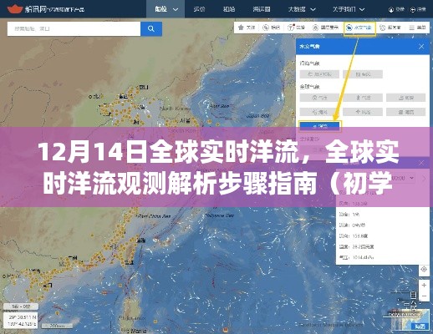Click the locate-me target icon on map
This screenshot has width=433, height=334.
424,270
